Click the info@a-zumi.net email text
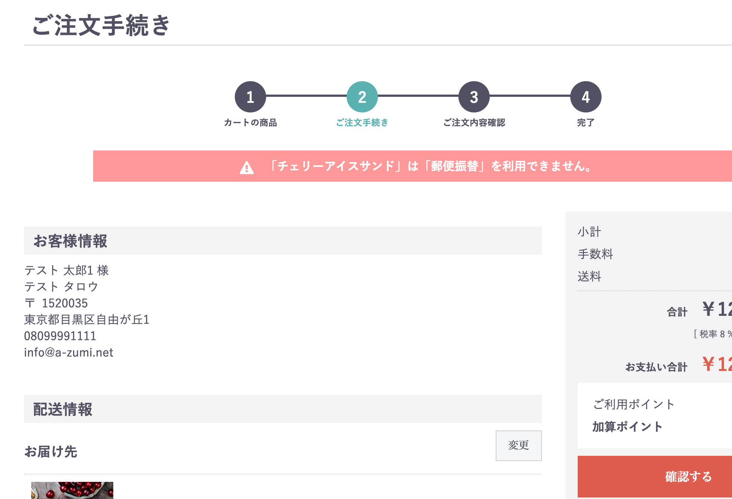 click(x=69, y=352)
